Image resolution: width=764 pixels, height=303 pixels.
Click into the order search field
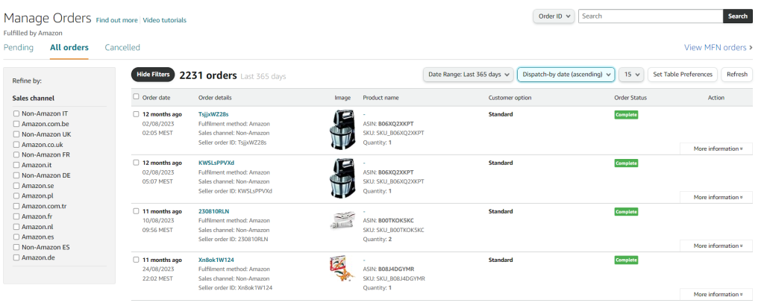coord(650,16)
